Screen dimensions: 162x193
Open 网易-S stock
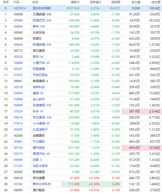pyautogui.click(x=37, y=160)
